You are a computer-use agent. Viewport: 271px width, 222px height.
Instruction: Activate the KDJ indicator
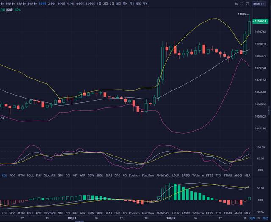[x=4, y=175]
